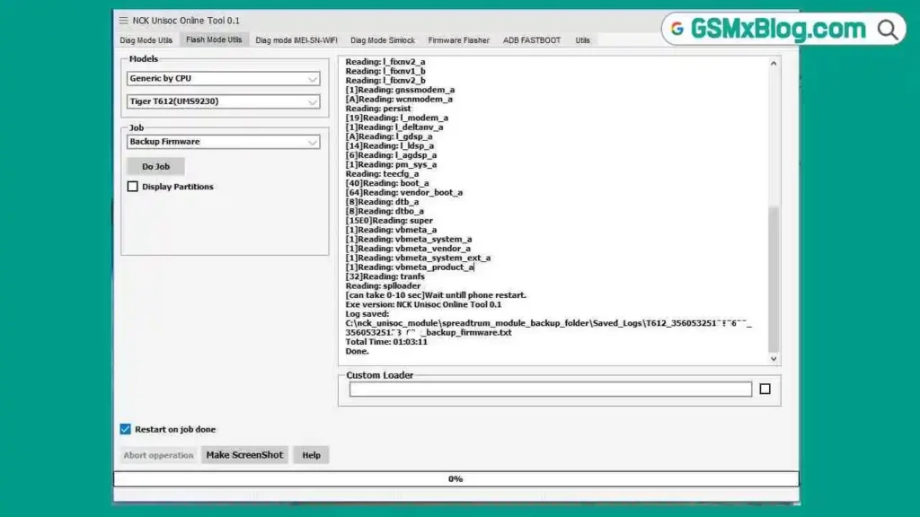Go to the Diag Mode Simlock tab

(x=383, y=40)
